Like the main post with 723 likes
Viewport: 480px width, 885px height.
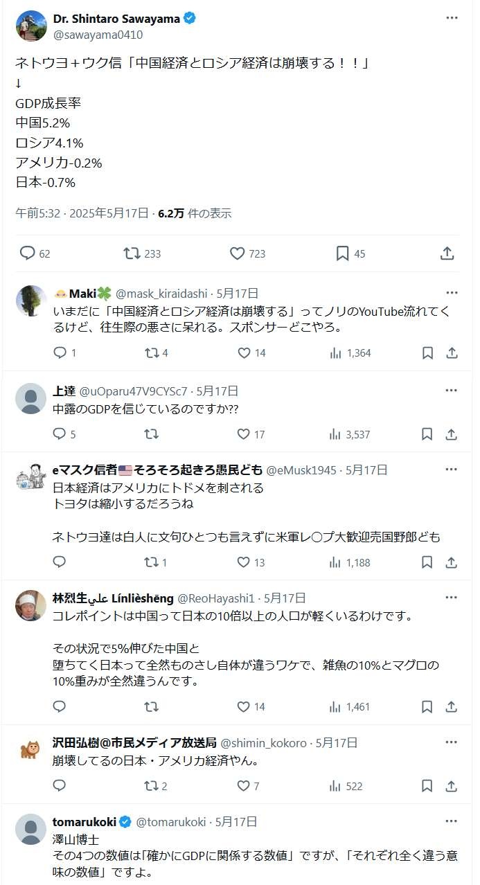pos(238,253)
